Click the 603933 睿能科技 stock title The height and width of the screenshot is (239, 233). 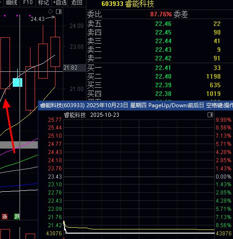point(127,4)
